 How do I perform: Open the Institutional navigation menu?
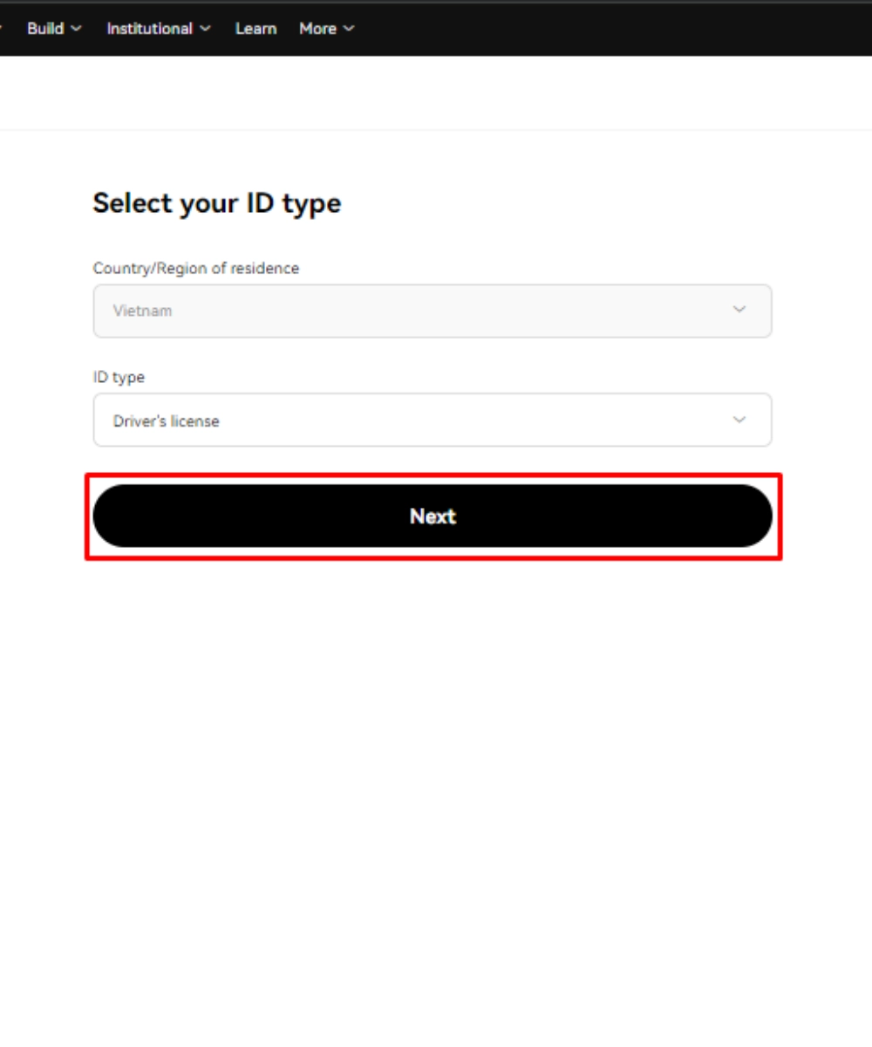159,29
